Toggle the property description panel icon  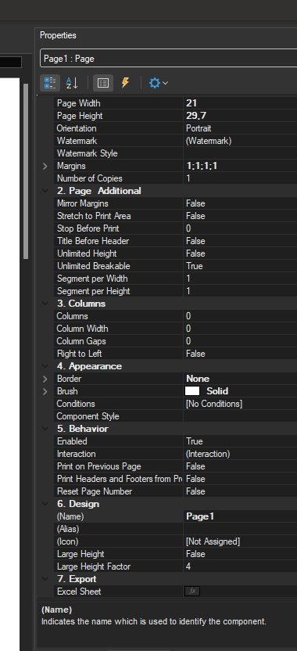coord(103,83)
